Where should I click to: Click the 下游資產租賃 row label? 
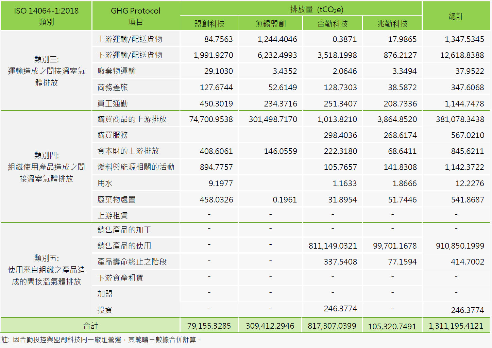click(x=120, y=278)
